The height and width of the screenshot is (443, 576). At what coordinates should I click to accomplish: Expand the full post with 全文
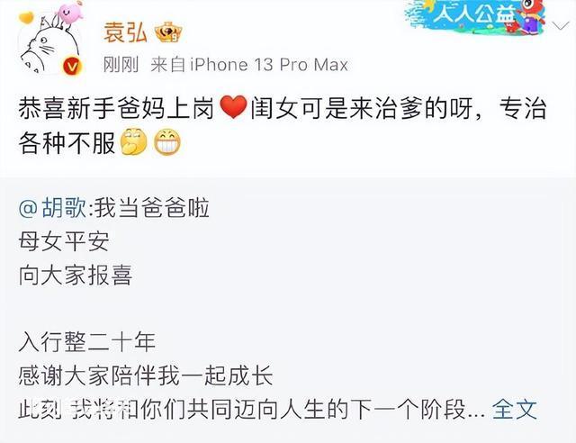pyautogui.click(x=514, y=409)
